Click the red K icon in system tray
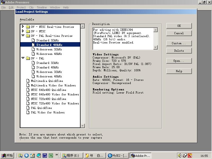 point(189,156)
